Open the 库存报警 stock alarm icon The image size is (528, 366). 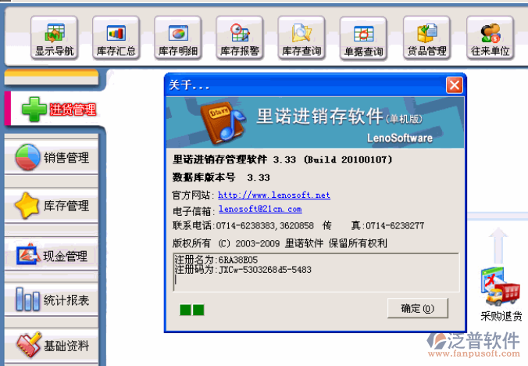240,38
